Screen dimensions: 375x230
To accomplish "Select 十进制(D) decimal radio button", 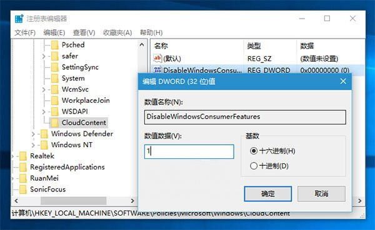I will (x=254, y=166).
